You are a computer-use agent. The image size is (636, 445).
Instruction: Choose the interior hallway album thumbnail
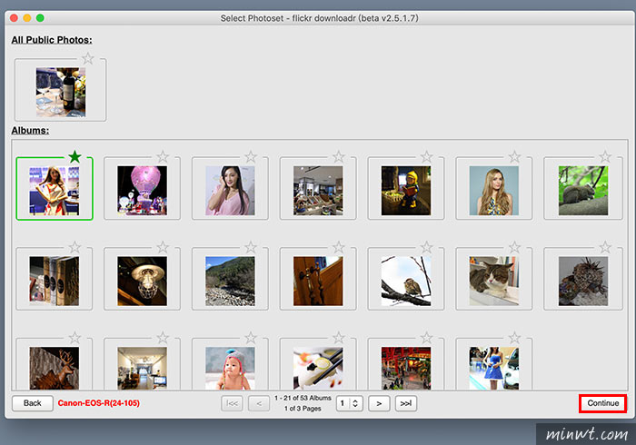pyautogui.click(x=142, y=369)
